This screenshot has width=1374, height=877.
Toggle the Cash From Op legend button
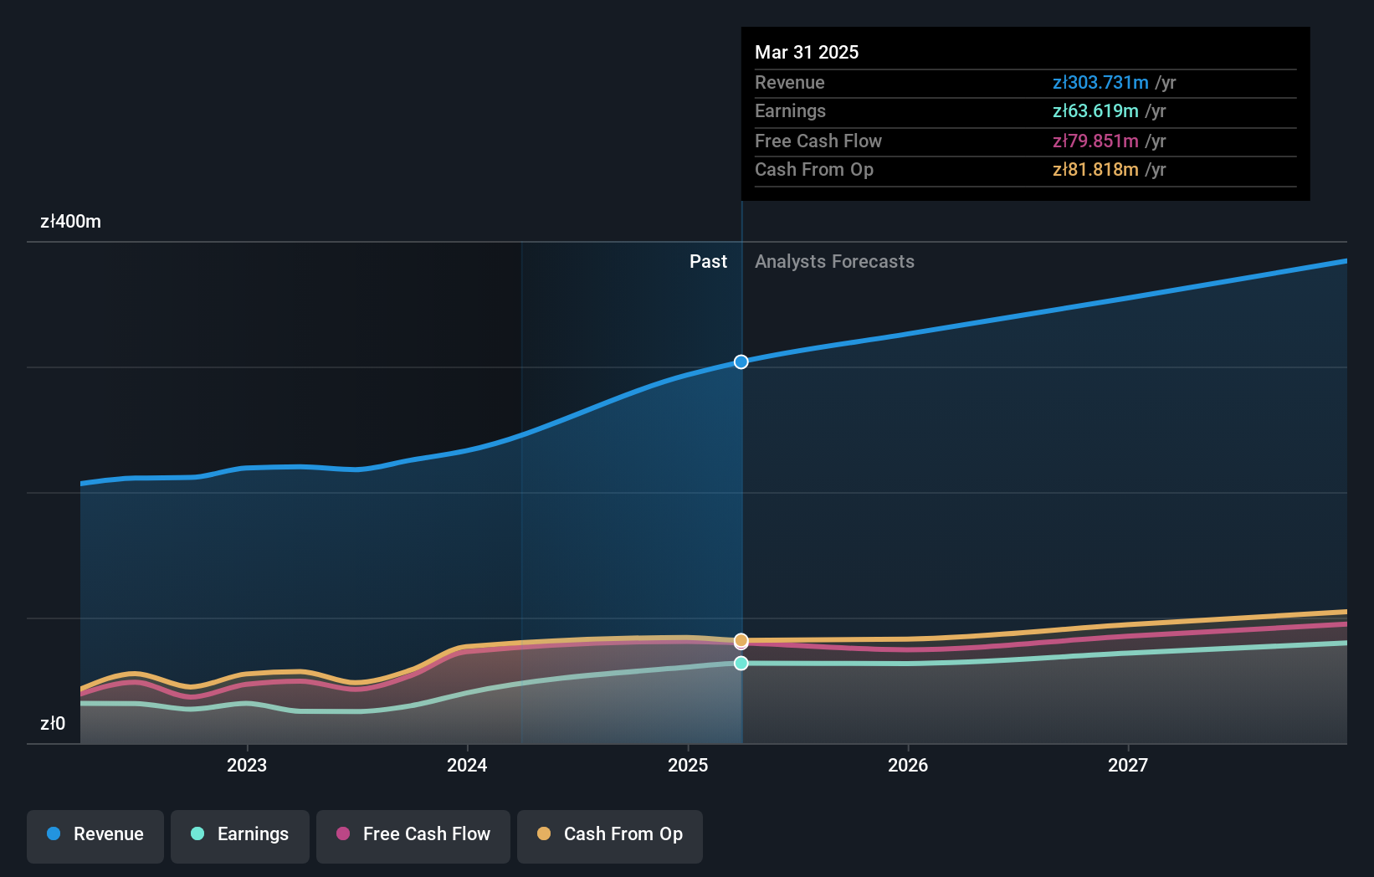(x=610, y=836)
